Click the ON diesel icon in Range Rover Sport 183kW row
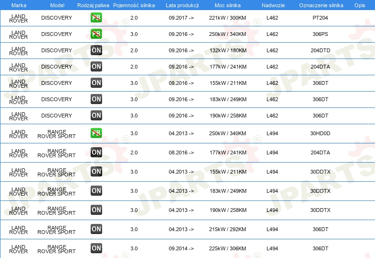This screenshot has width=375, height=258. click(x=96, y=190)
